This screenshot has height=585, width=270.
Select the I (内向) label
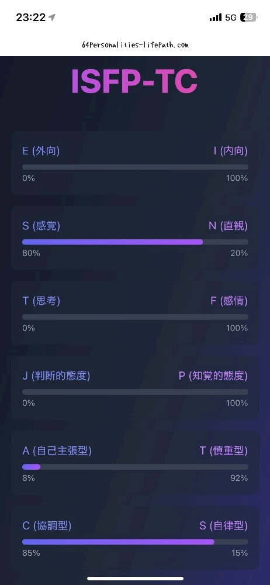[230, 151]
